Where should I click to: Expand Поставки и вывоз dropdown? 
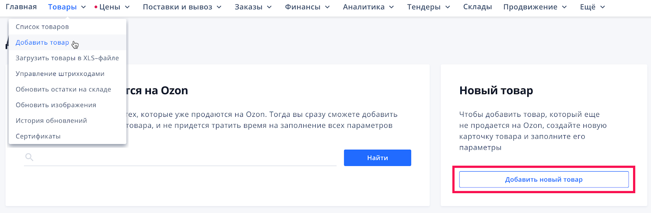pyautogui.click(x=219, y=7)
